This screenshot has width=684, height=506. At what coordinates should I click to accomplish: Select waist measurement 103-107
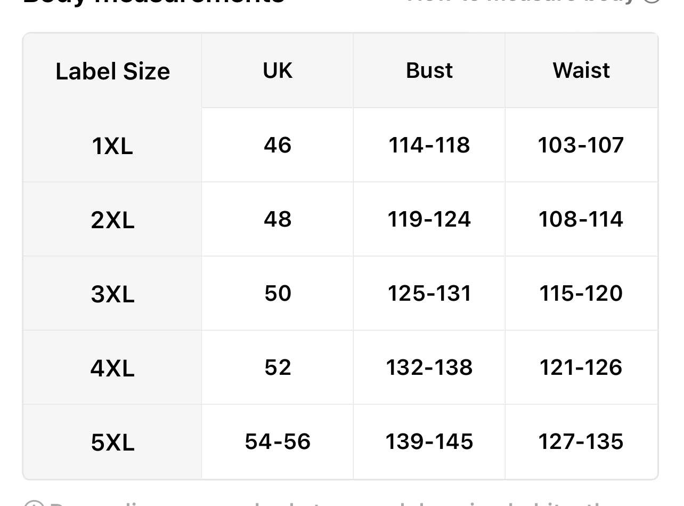click(581, 145)
